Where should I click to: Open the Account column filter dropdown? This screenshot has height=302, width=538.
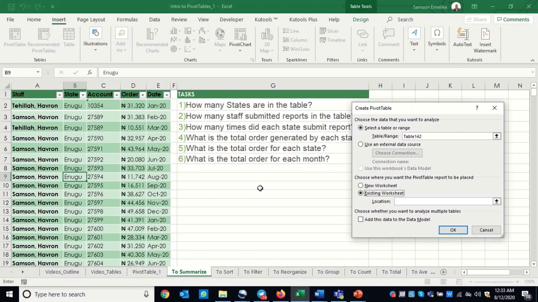point(116,95)
